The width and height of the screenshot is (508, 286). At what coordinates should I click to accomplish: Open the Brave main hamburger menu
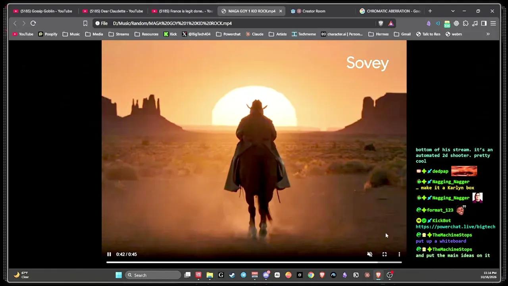[x=493, y=23]
